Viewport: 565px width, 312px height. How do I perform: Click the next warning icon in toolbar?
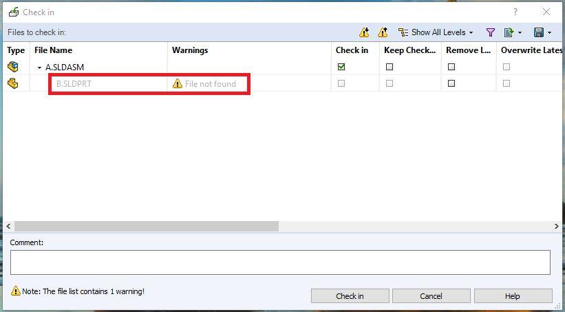(x=364, y=32)
